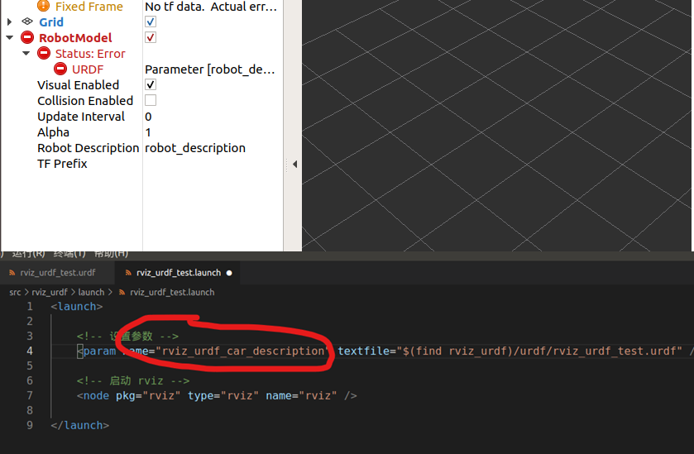Edit the Robot Description value field
Screen dimensions: 694x454
click(213, 148)
